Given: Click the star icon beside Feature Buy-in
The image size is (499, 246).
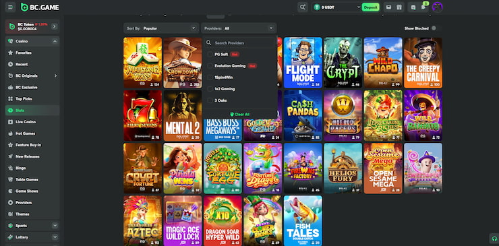Looking at the screenshot, I should click(x=11, y=145).
